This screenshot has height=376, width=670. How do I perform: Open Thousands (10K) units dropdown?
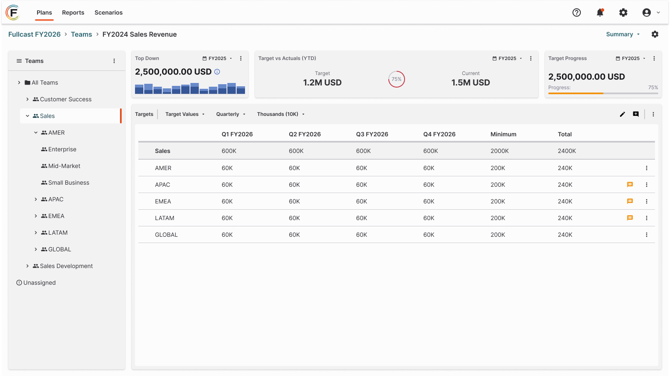[281, 114]
